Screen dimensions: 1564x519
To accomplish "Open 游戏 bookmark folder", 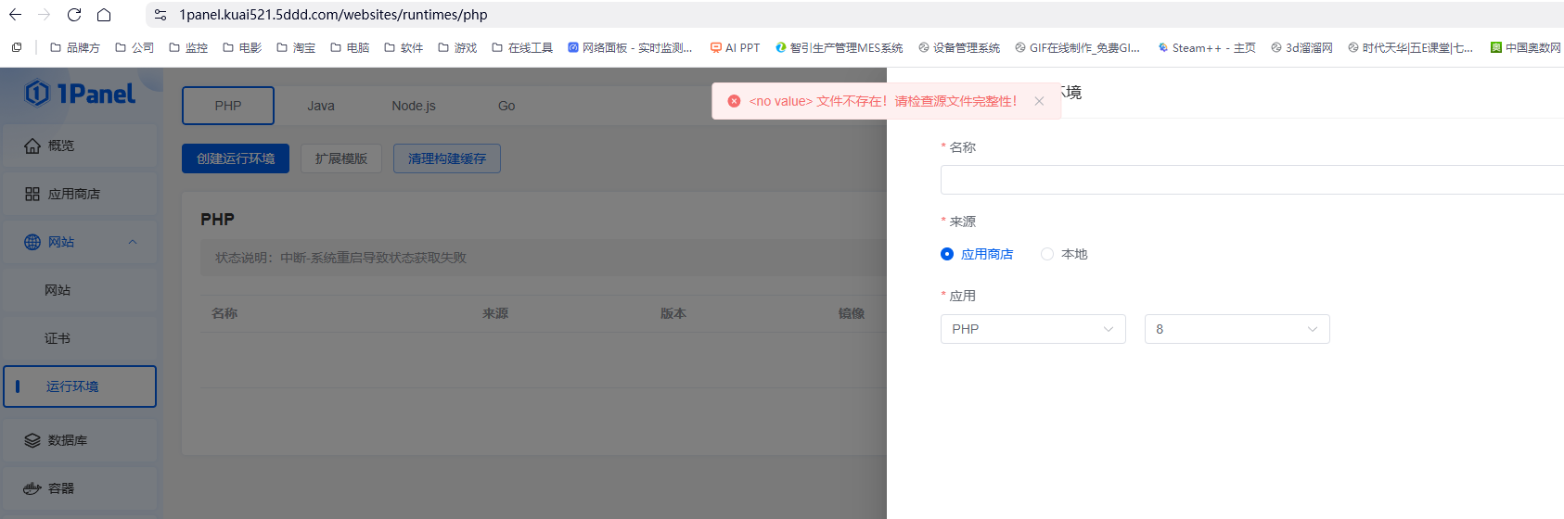I will pos(457,47).
